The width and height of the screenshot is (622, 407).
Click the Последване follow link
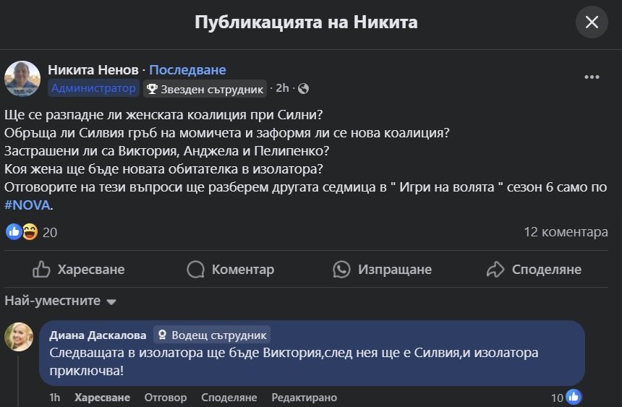click(x=187, y=70)
